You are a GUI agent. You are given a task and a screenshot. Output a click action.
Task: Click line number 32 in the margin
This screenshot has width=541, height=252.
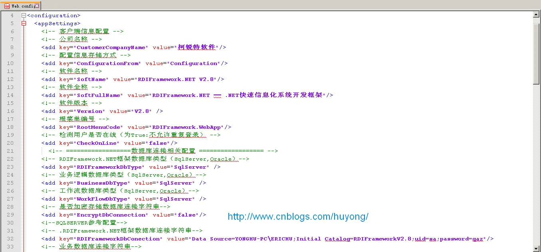pos(10,239)
